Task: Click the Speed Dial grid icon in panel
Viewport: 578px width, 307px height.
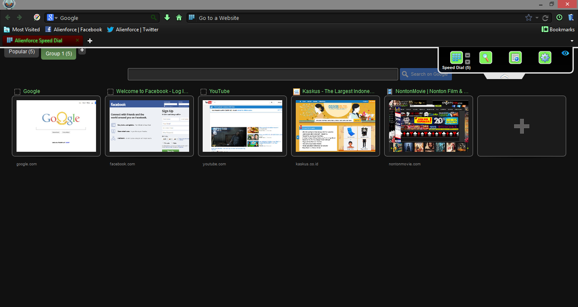Action: (x=457, y=57)
